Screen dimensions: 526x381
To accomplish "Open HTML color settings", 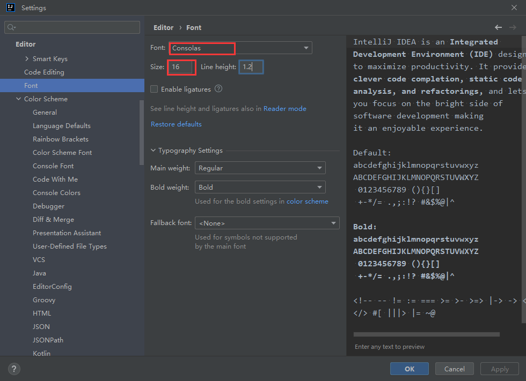I will (42, 313).
